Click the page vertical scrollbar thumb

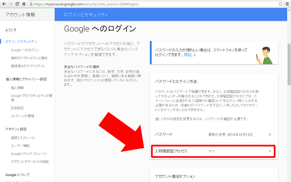289,64
